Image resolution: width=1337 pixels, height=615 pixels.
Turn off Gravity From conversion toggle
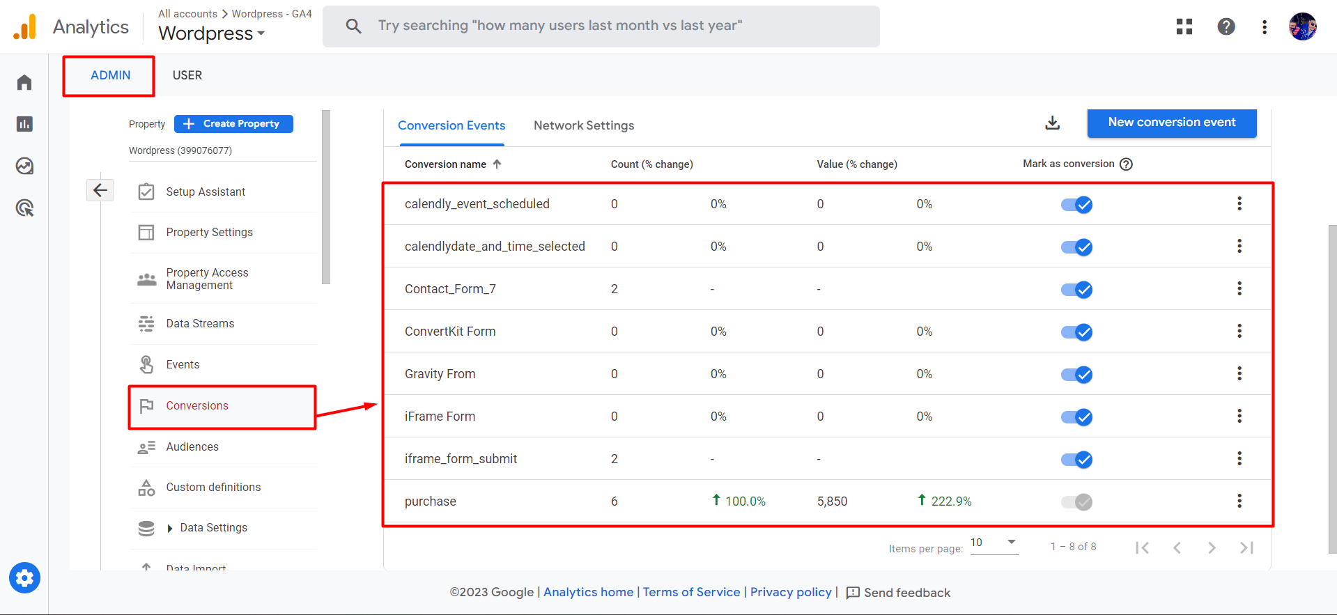[x=1076, y=375]
